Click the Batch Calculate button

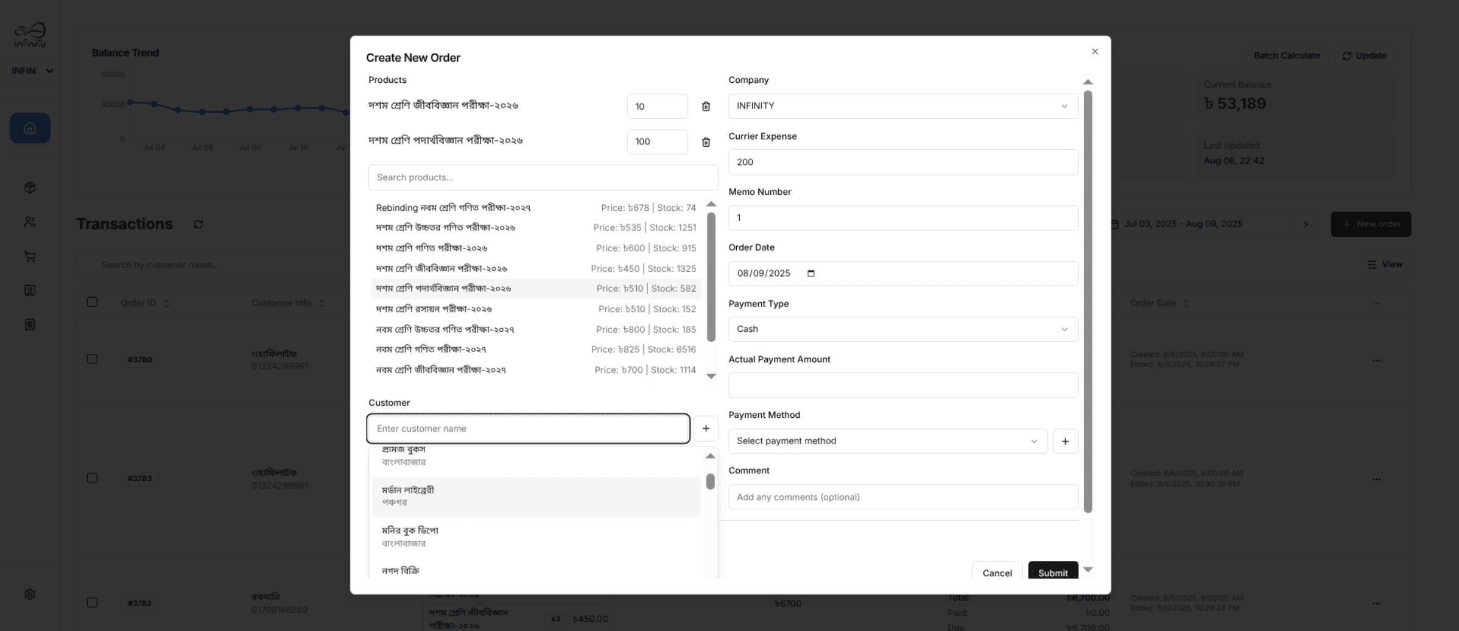pyautogui.click(x=1287, y=55)
